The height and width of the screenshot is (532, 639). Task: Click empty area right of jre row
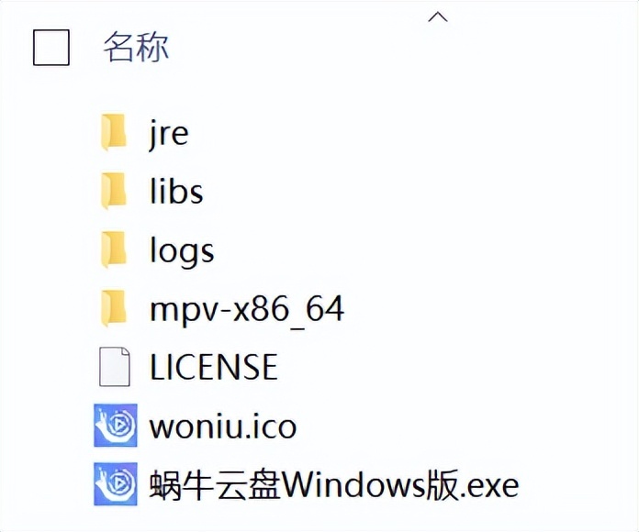click(408, 133)
